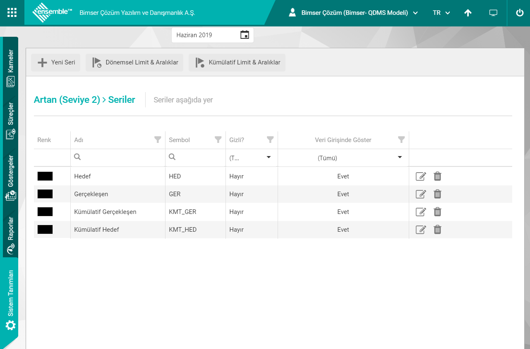Open filter for Adı column

tap(158, 140)
